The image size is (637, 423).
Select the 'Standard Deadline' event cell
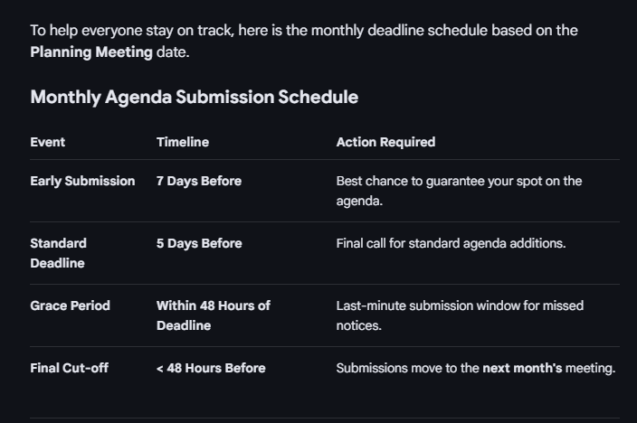[58, 253]
